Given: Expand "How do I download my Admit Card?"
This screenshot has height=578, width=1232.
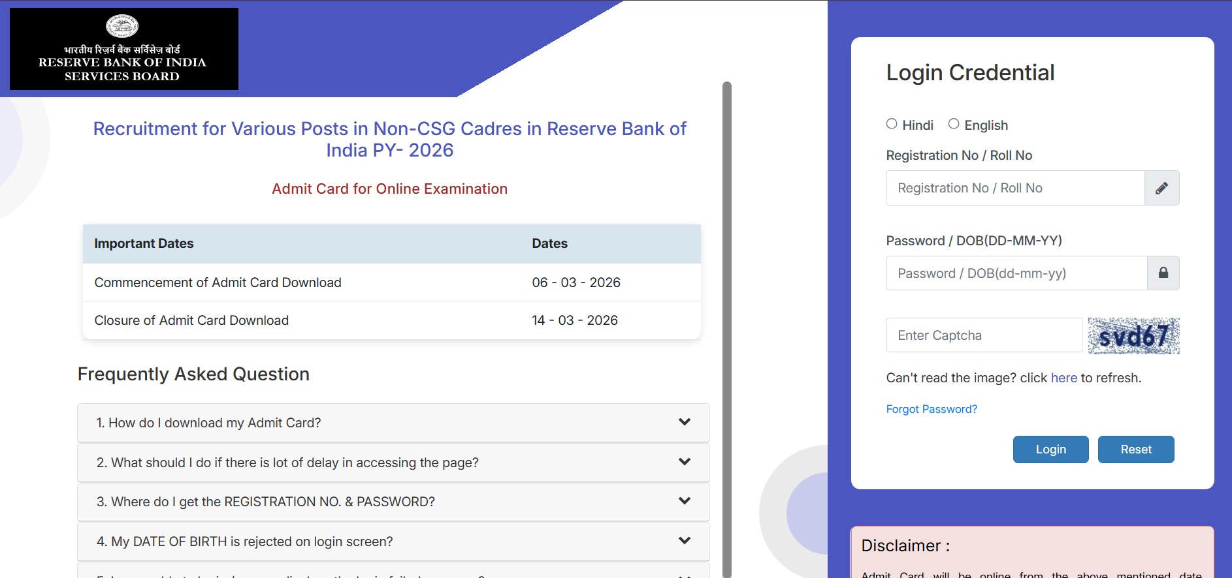Looking at the screenshot, I should tap(209, 423).
